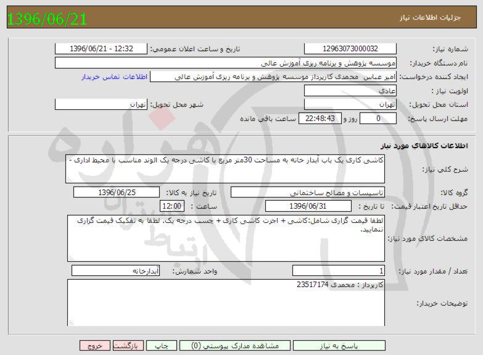This screenshot has height=355, width=483.
Task: Click the نام دستگاه خریدار field
Action: (226, 63)
